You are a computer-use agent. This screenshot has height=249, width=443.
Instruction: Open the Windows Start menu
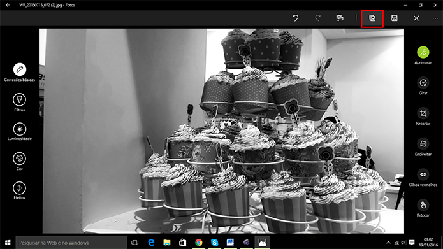(8, 243)
